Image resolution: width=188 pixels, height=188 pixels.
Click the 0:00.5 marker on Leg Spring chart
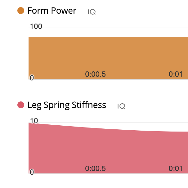[96, 168]
